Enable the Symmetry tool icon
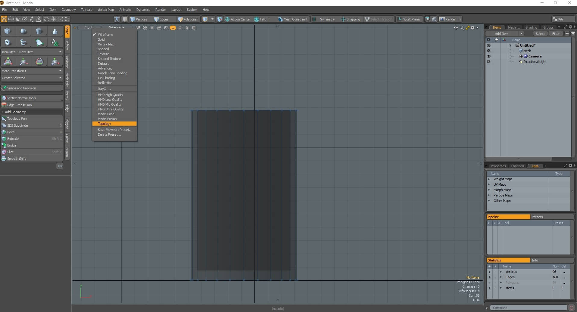The image size is (577, 312). (x=314, y=19)
